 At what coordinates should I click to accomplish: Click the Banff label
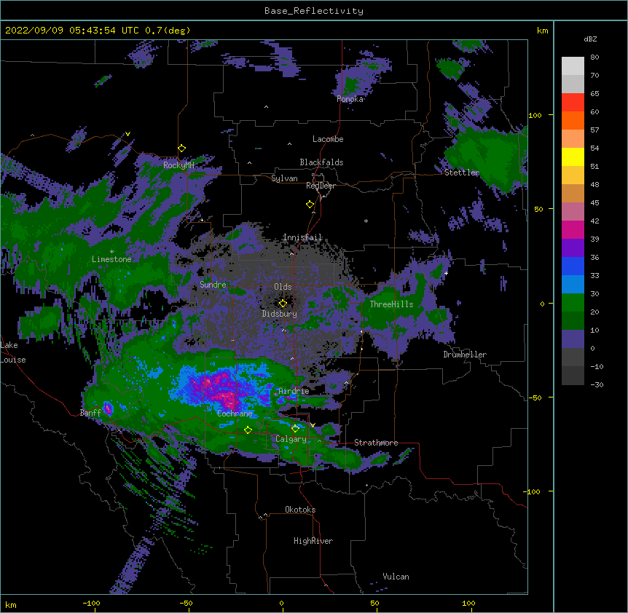[90, 413]
